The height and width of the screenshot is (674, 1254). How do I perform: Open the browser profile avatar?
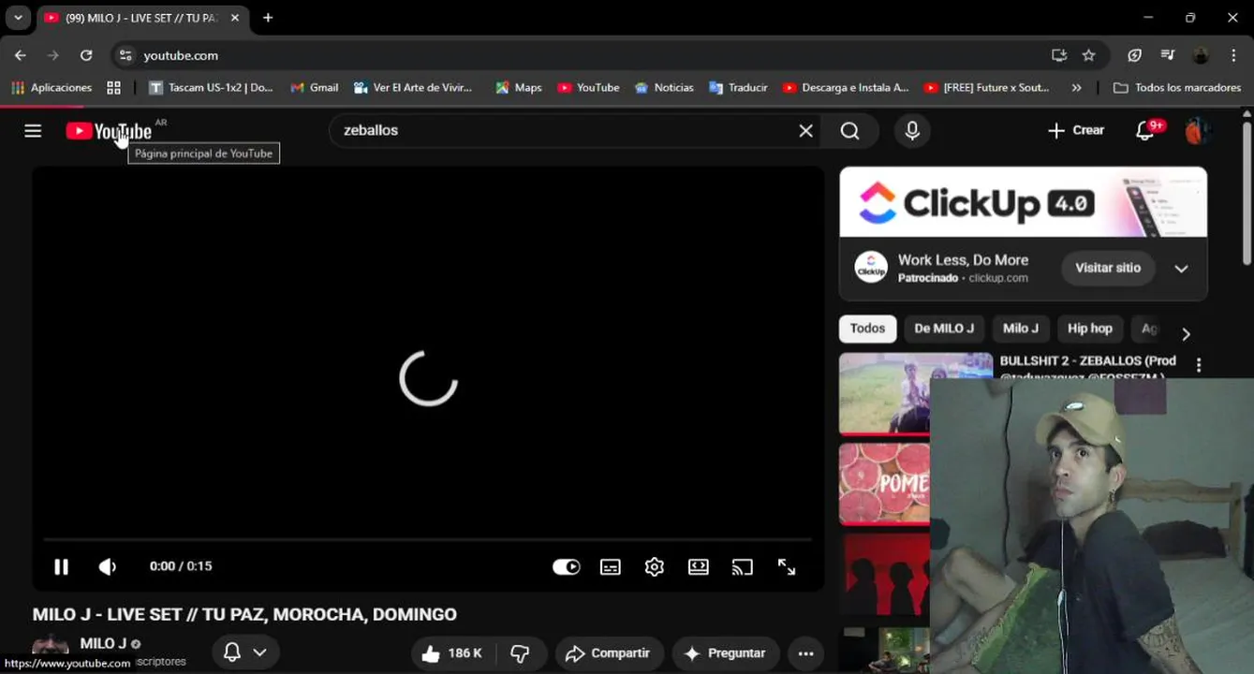point(1201,55)
